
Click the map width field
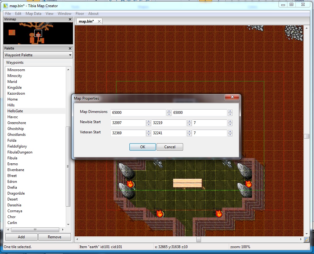(138, 113)
